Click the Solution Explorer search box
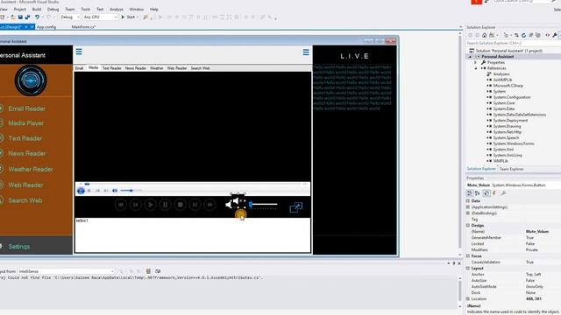Image resolution: width=561 pixels, height=315 pixels. click(513, 43)
